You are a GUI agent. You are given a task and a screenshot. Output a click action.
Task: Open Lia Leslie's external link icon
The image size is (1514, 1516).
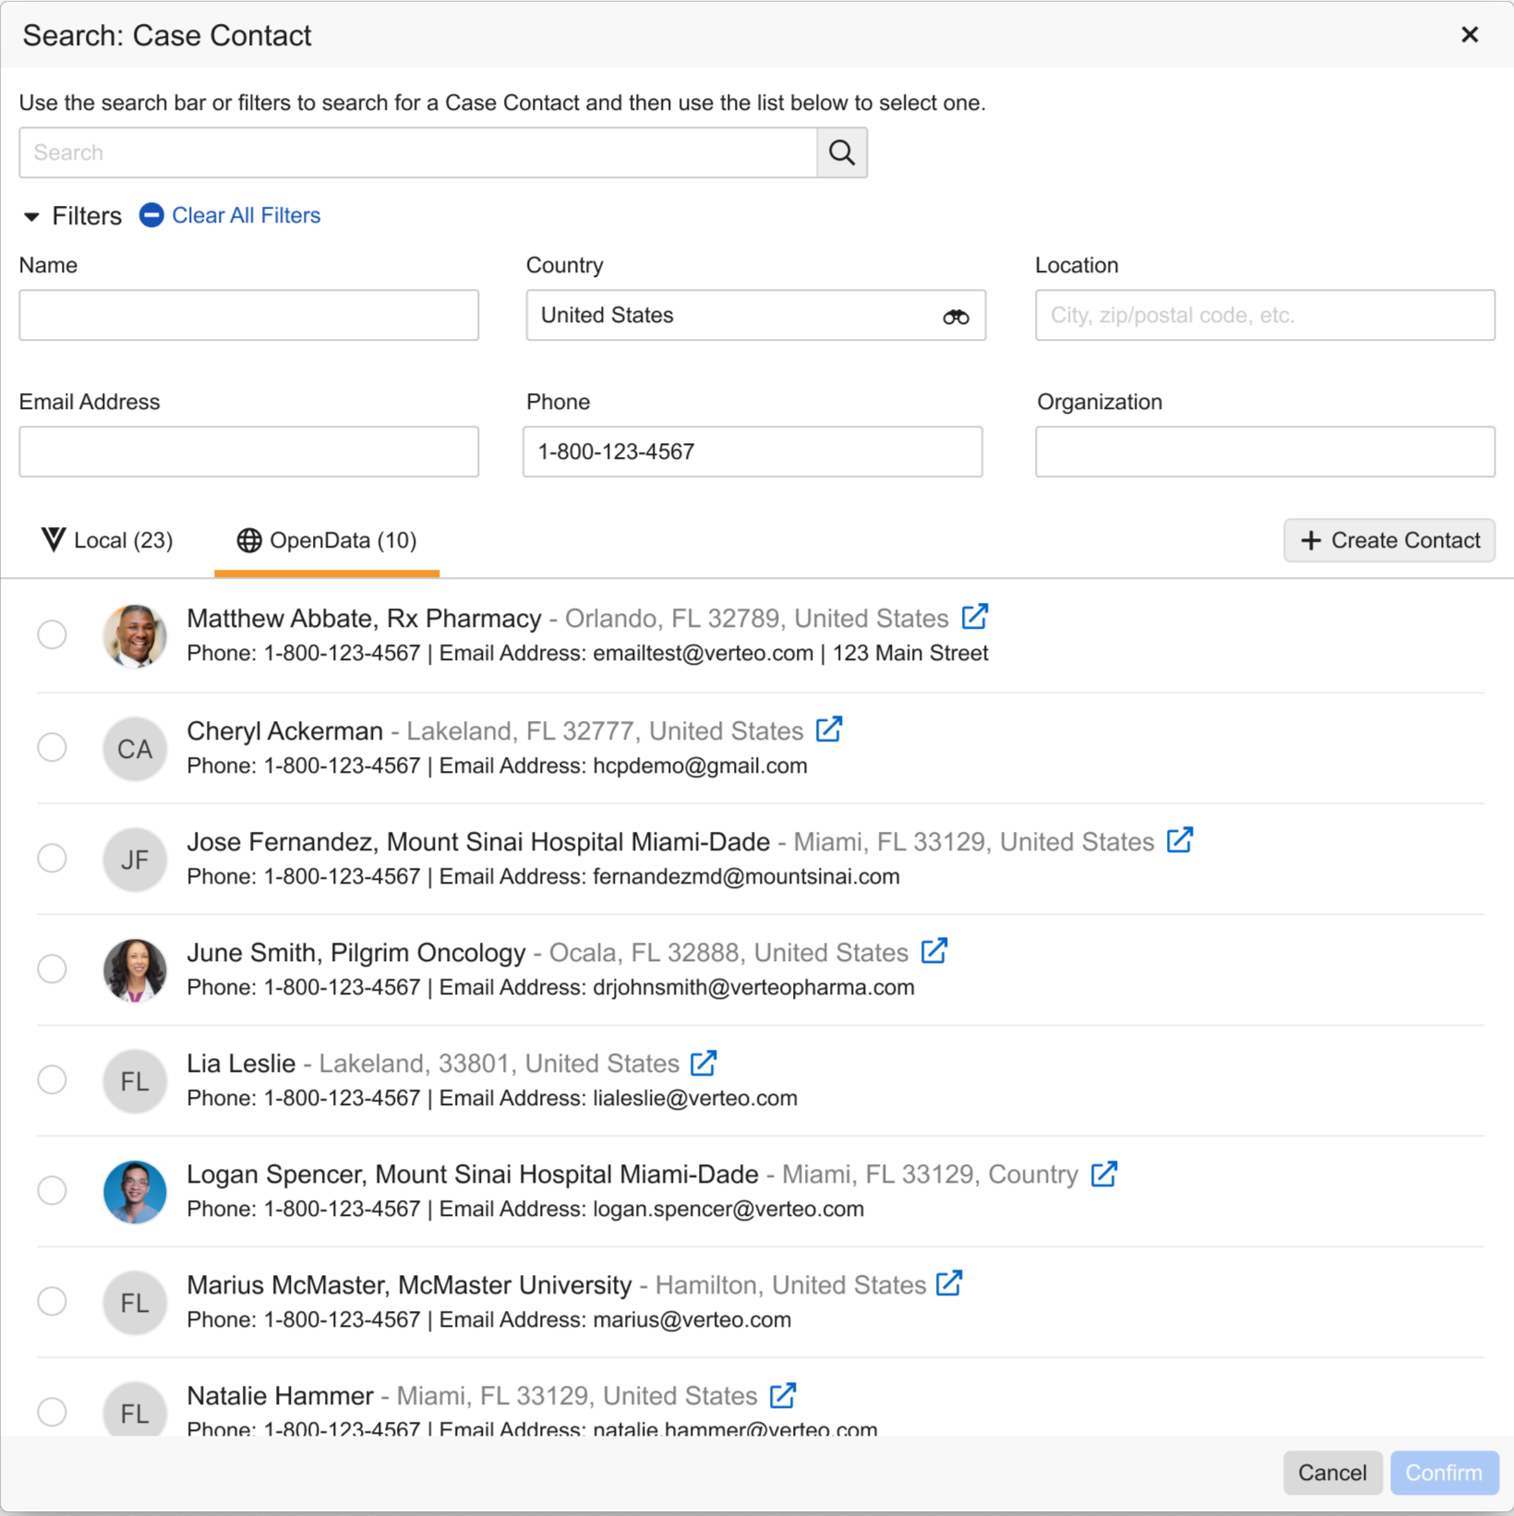click(x=703, y=1063)
